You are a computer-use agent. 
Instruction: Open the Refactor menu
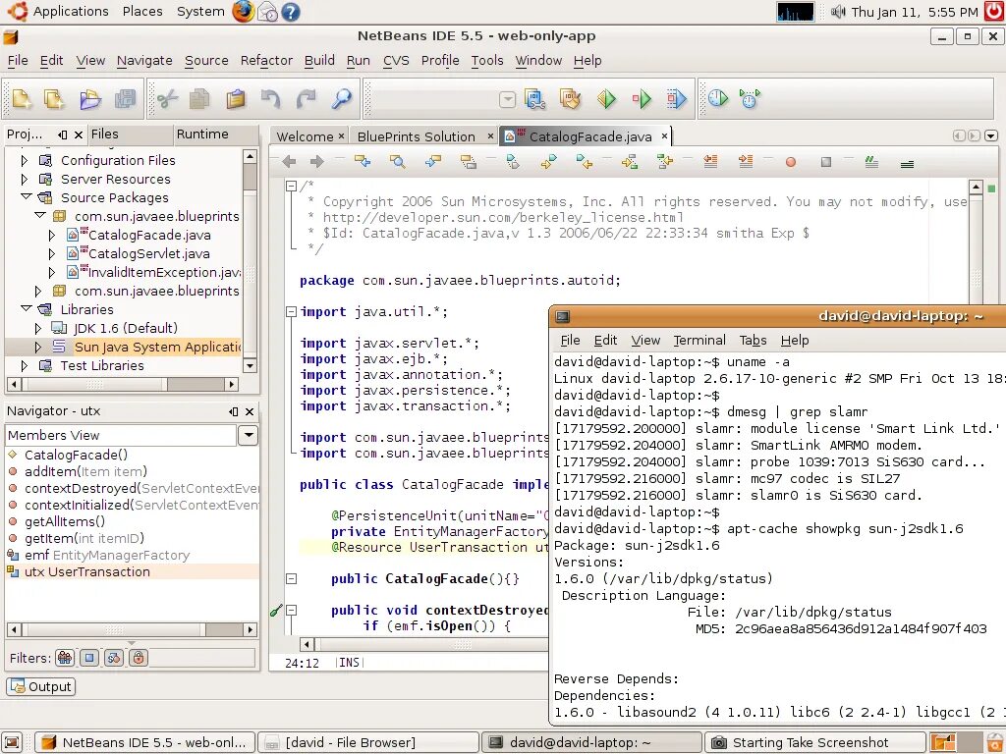pyautogui.click(x=266, y=60)
